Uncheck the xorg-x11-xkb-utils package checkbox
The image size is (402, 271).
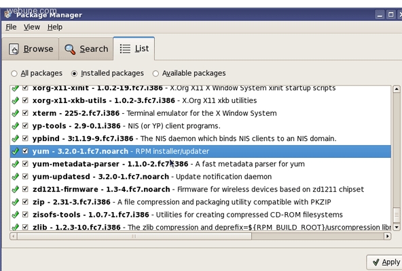click(25, 100)
